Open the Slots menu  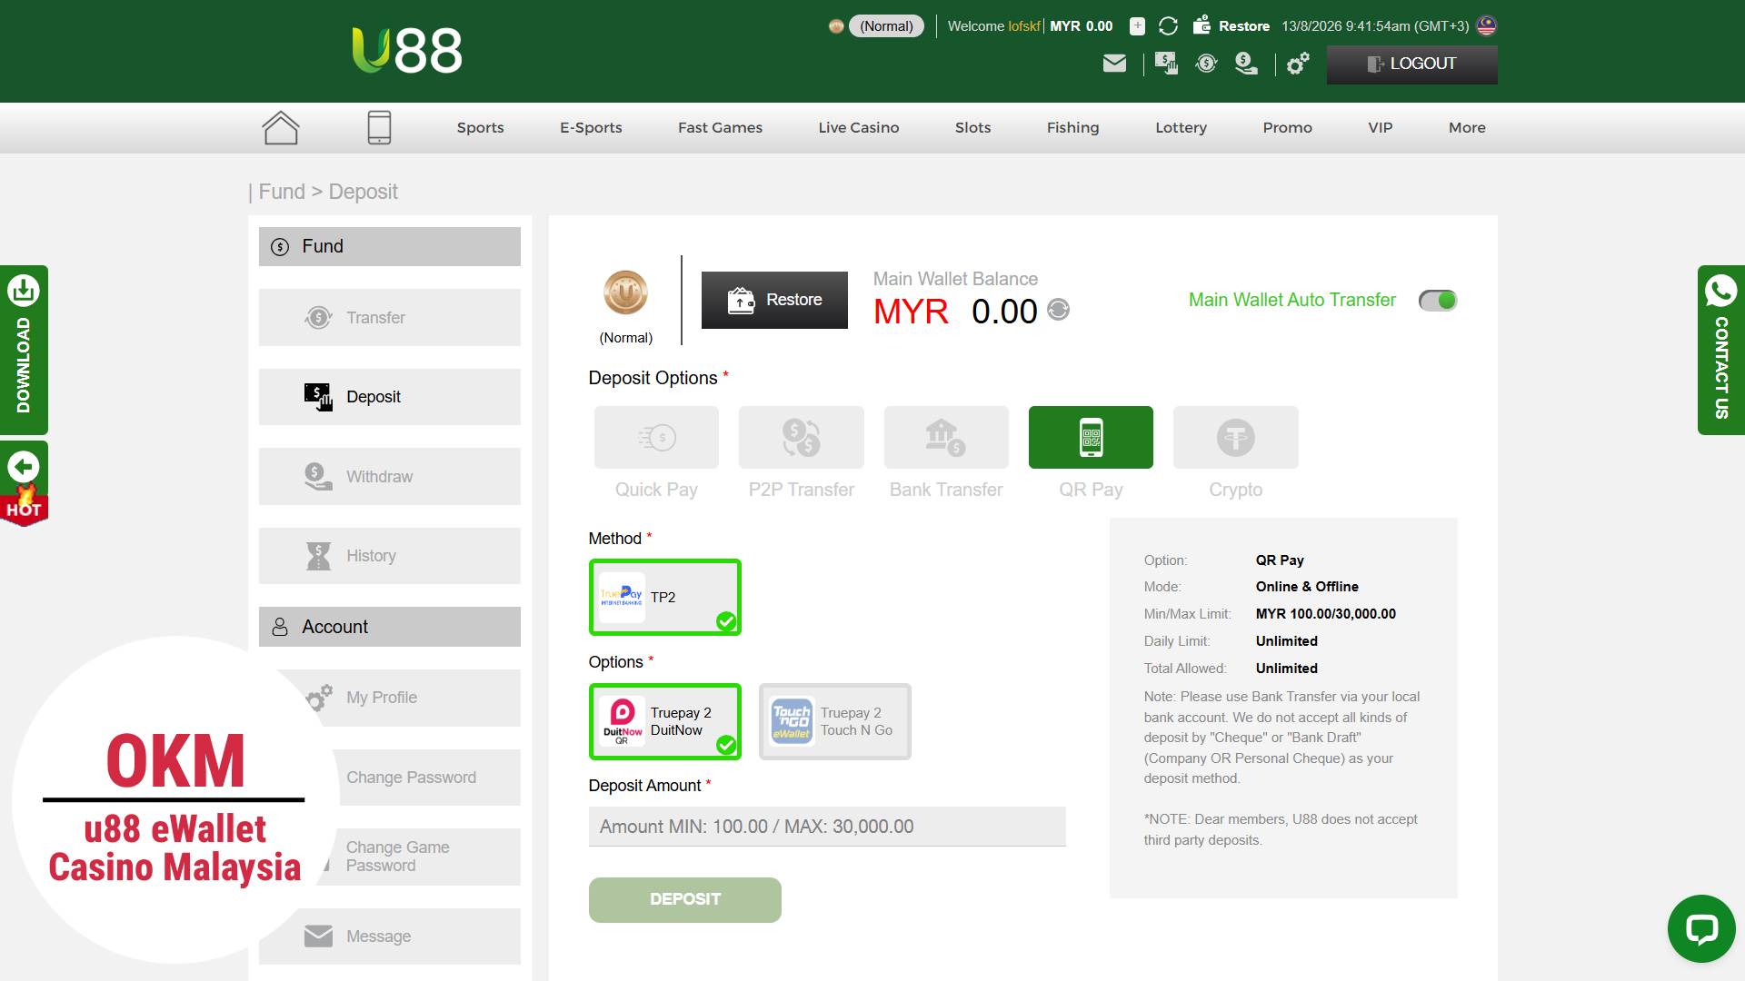[x=972, y=127]
